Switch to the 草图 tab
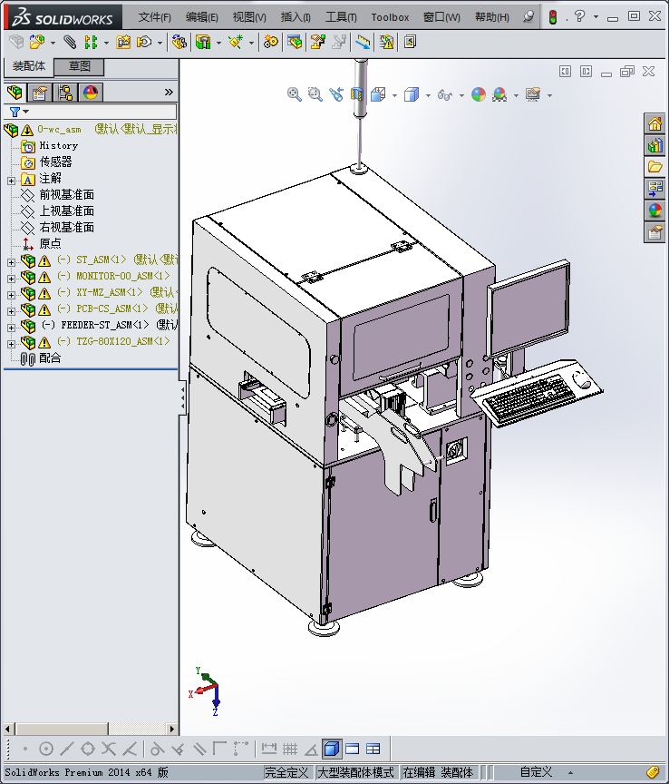This screenshot has height=784, width=669. click(x=80, y=66)
